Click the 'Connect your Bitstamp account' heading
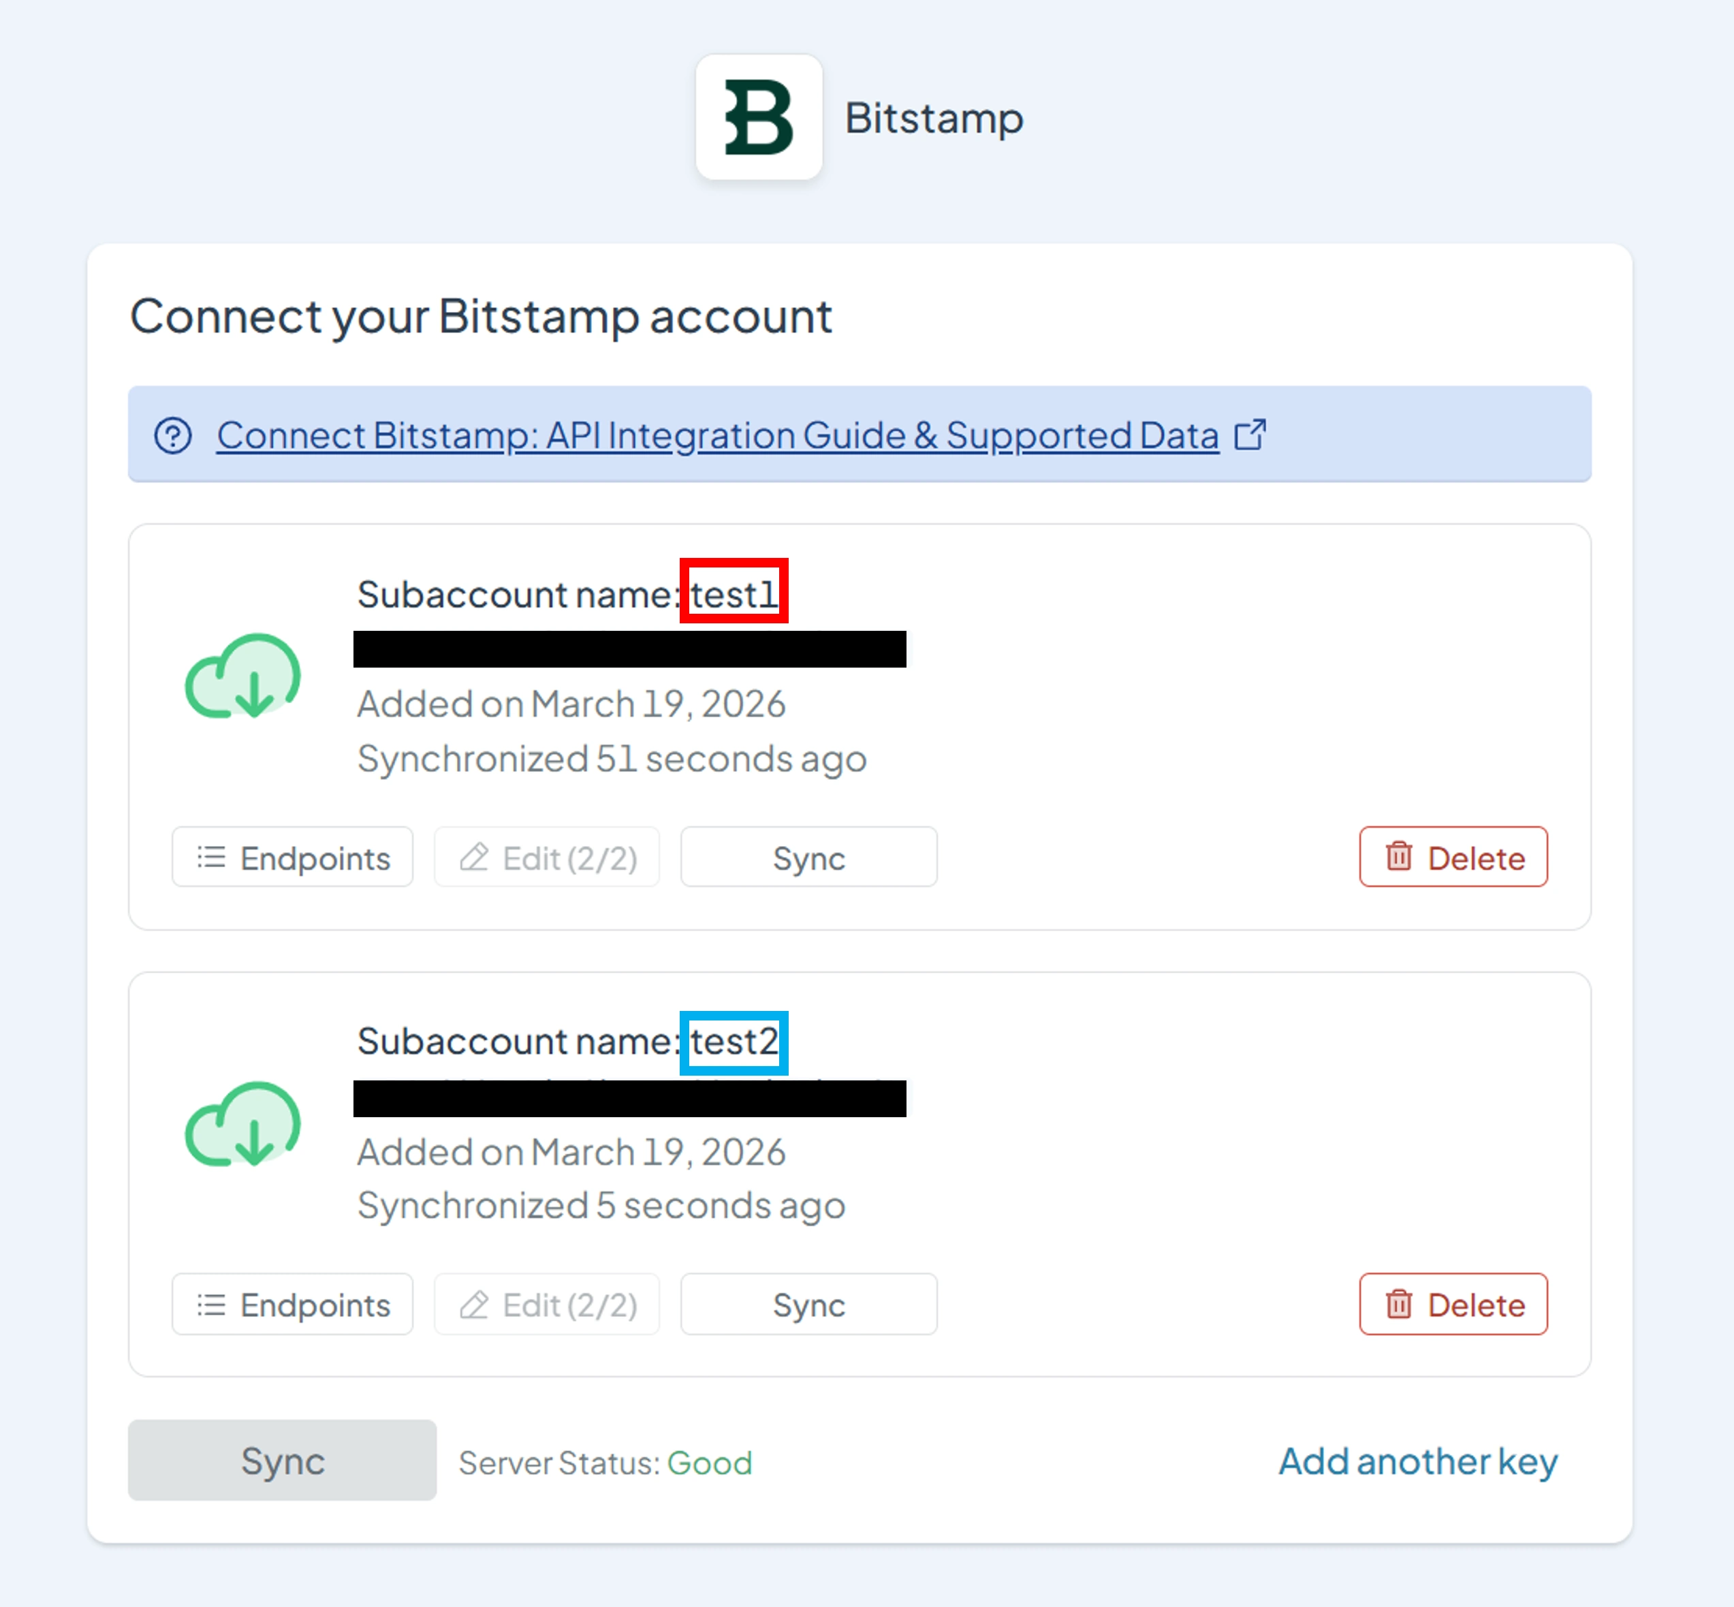The height and width of the screenshot is (1607, 1734). 481,317
